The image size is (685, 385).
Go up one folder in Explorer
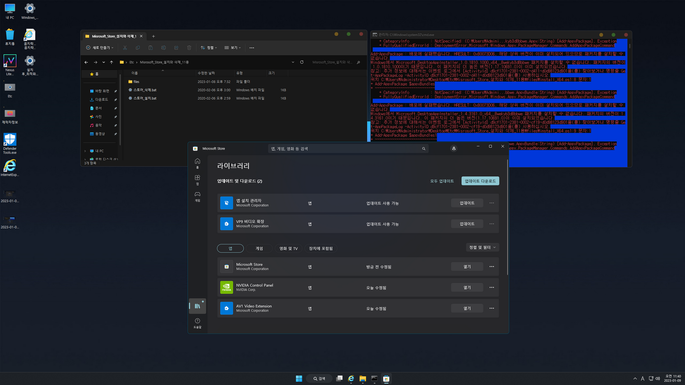111,62
